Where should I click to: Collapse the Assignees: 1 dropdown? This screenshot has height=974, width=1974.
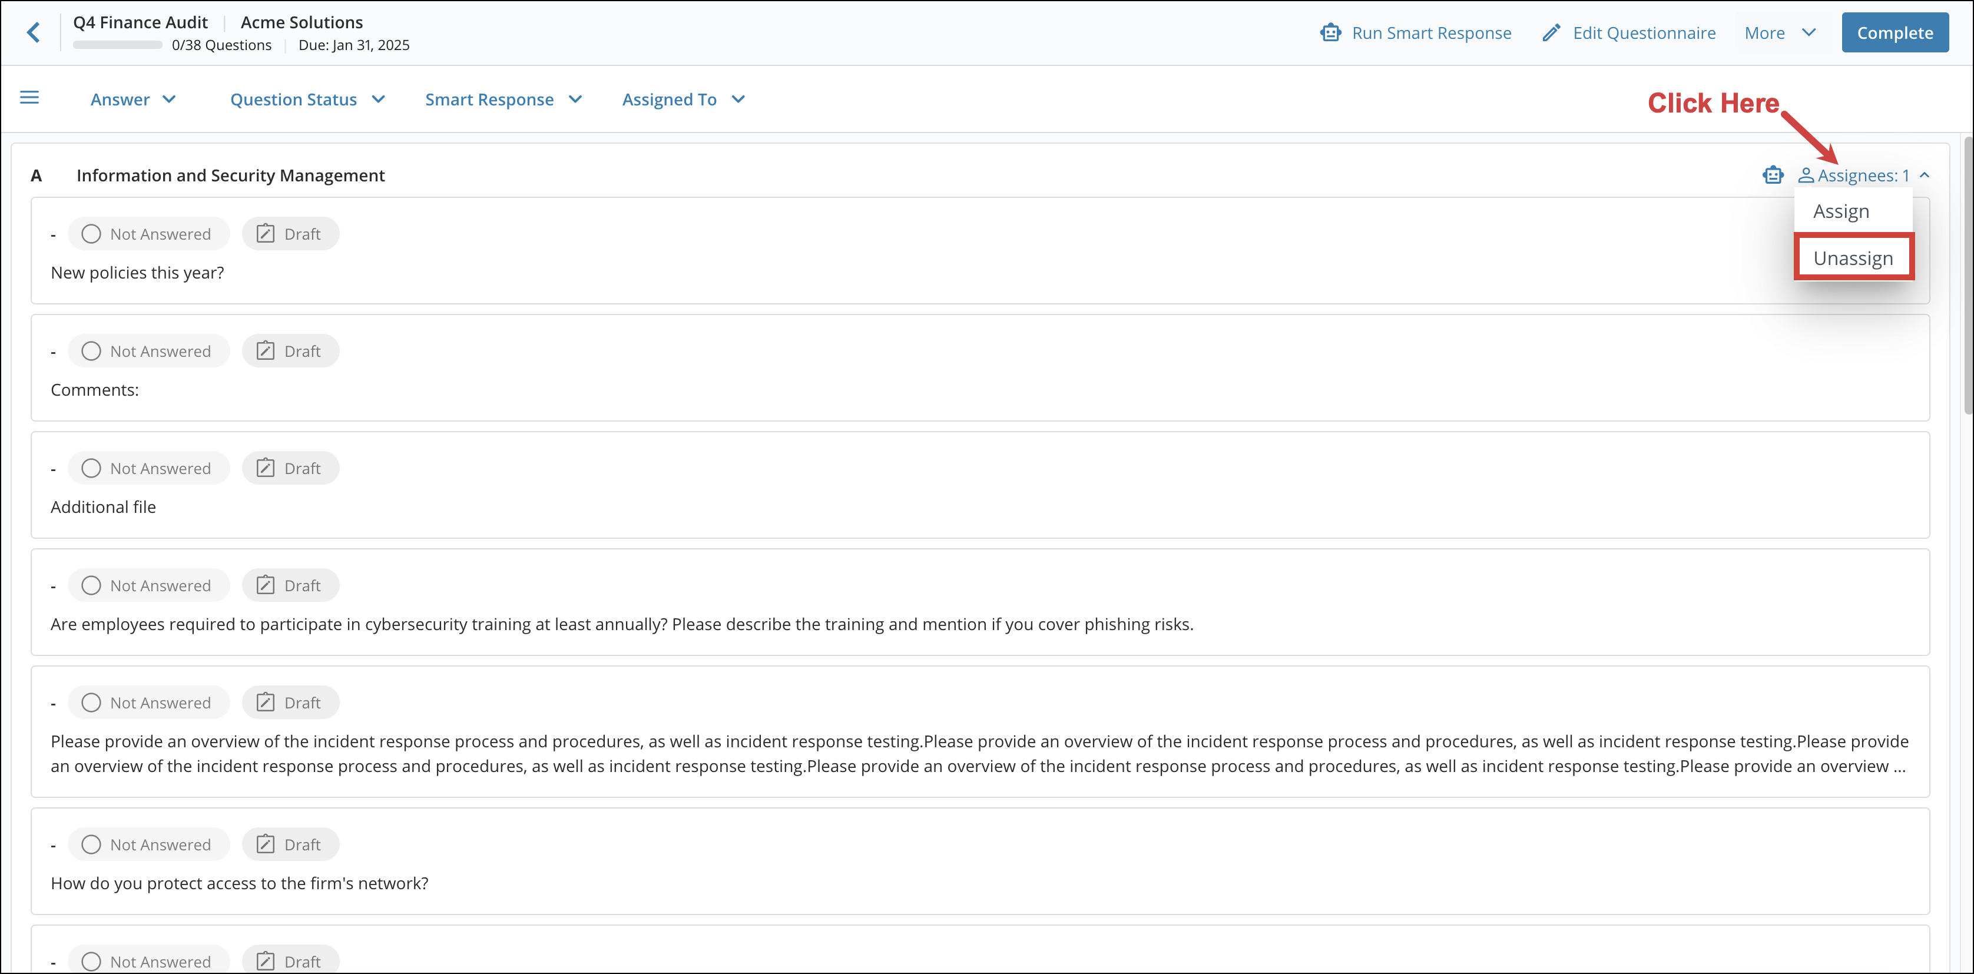(1925, 175)
